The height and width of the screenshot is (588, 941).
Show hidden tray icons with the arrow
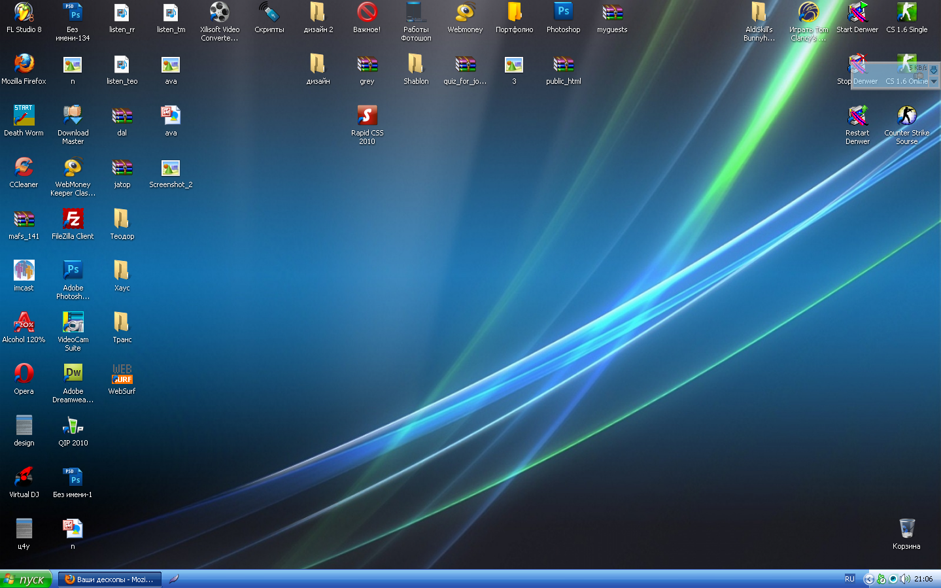coord(868,579)
